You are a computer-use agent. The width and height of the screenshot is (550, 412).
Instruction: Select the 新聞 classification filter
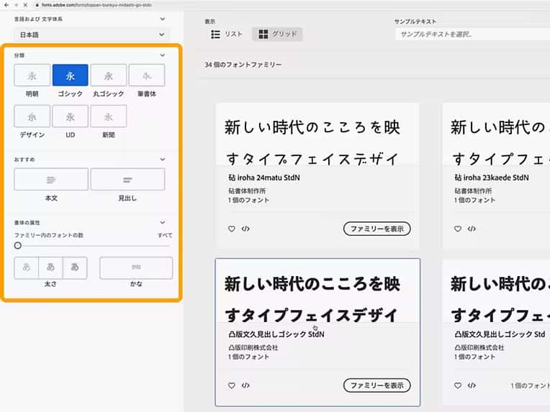(109, 116)
